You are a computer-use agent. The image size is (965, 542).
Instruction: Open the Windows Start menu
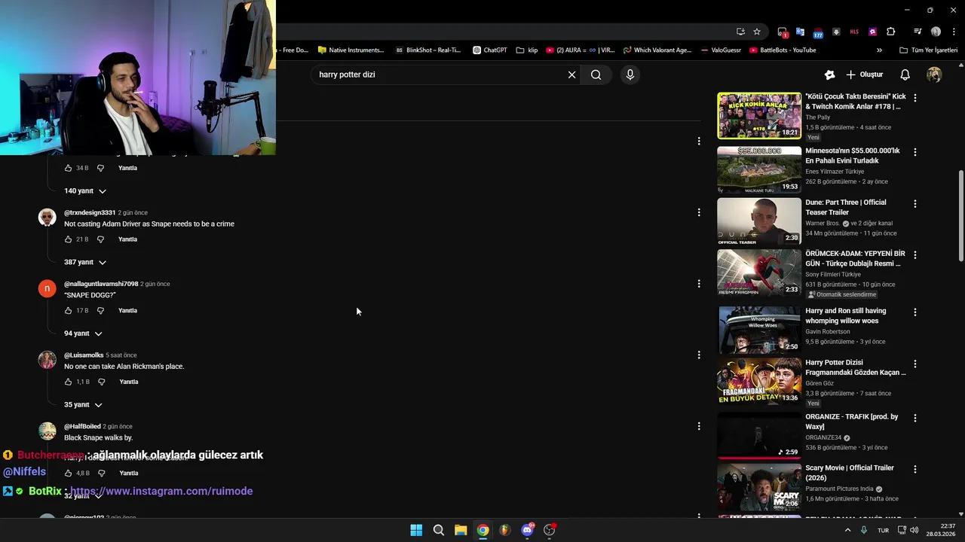(x=416, y=530)
